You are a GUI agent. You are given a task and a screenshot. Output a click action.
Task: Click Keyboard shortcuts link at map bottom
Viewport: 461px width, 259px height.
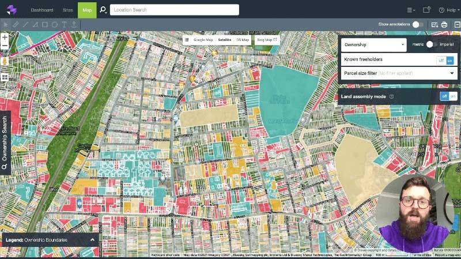coord(165,255)
